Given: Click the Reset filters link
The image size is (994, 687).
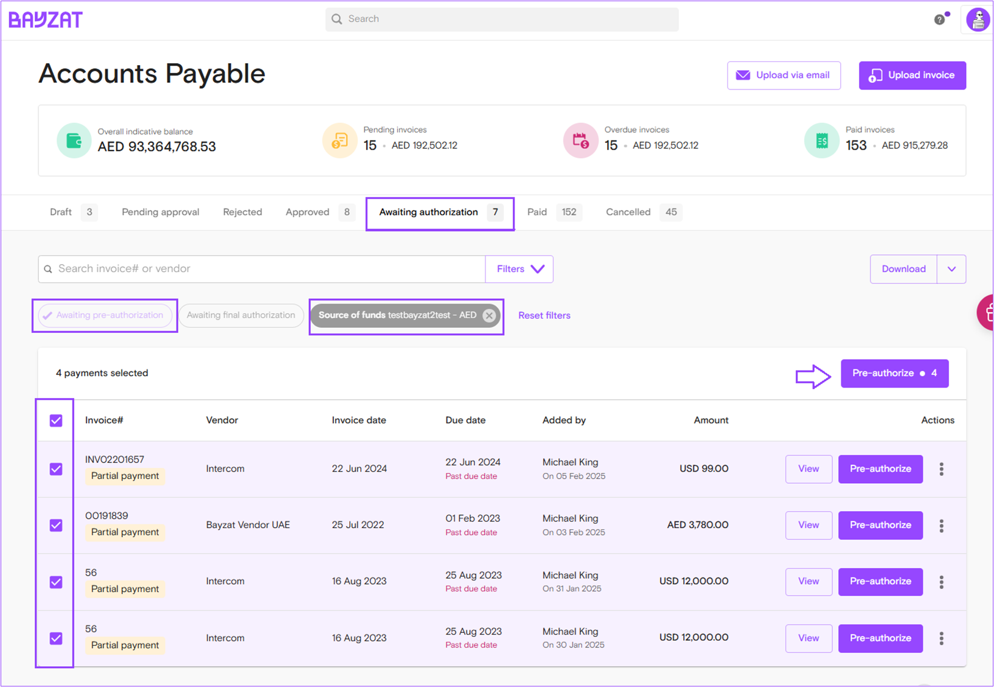Looking at the screenshot, I should 544,315.
